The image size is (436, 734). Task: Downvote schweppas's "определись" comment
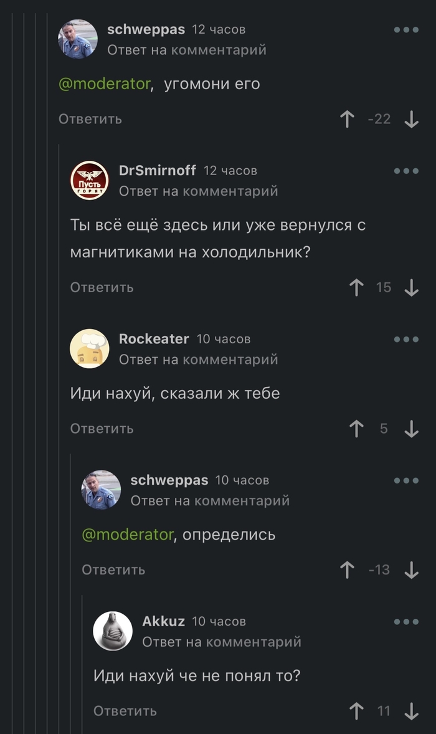(x=411, y=570)
